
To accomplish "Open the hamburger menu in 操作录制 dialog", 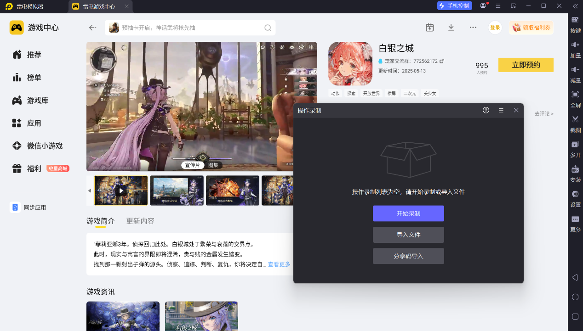I will pos(501,110).
